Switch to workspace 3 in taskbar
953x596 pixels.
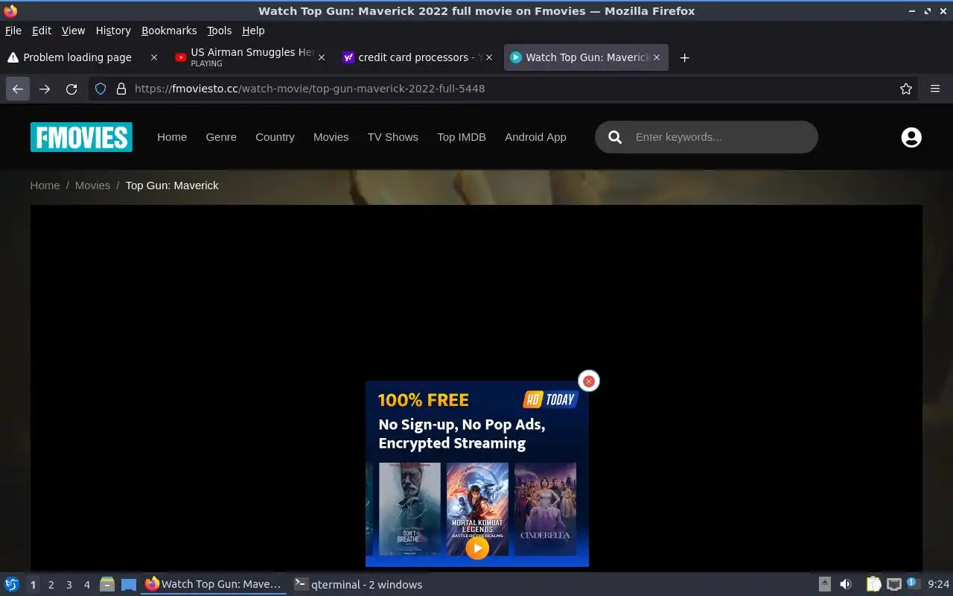(68, 585)
